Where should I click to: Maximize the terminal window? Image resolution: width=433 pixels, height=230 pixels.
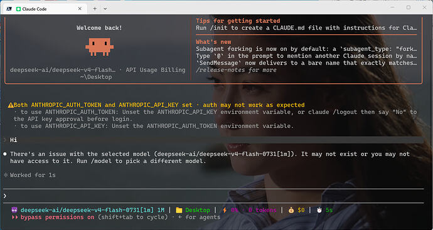[x=409, y=8]
